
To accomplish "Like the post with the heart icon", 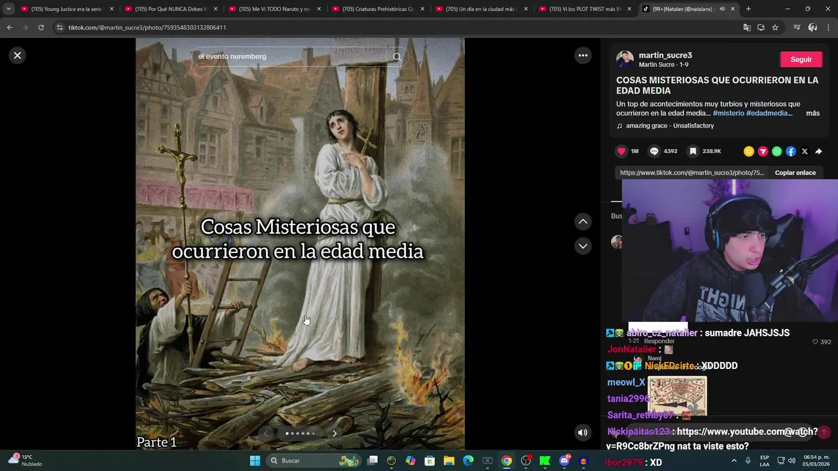I will pyautogui.click(x=621, y=151).
